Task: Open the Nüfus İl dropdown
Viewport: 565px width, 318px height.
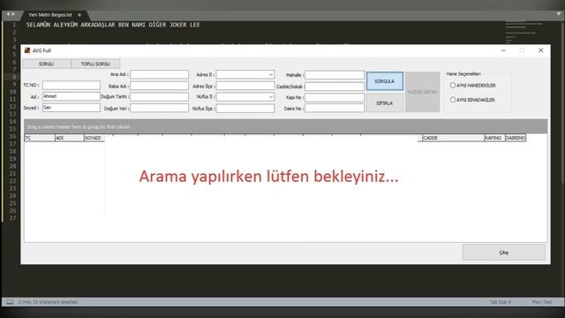Action: pos(270,97)
